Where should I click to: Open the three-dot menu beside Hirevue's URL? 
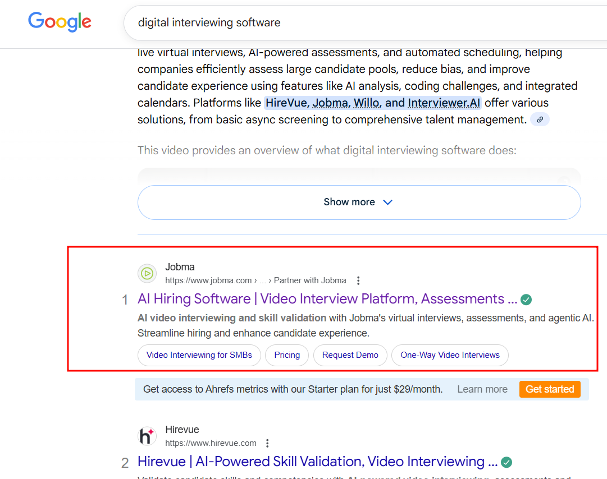pyautogui.click(x=267, y=443)
